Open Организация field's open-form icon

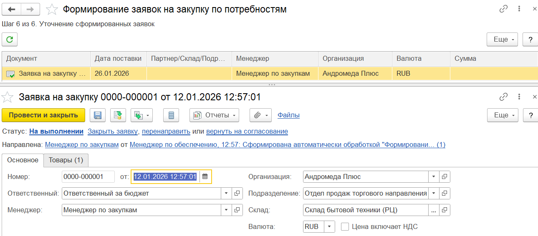(x=445, y=177)
